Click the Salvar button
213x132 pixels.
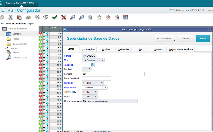203,39
